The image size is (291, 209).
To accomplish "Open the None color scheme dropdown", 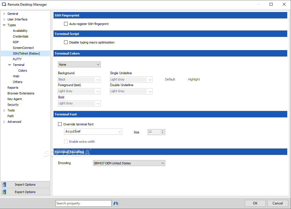I will [79, 65].
